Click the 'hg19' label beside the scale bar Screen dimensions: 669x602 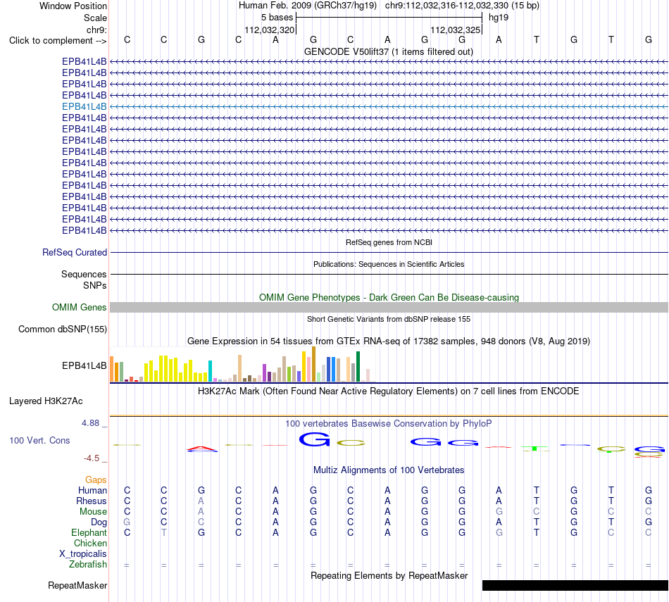(x=499, y=18)
